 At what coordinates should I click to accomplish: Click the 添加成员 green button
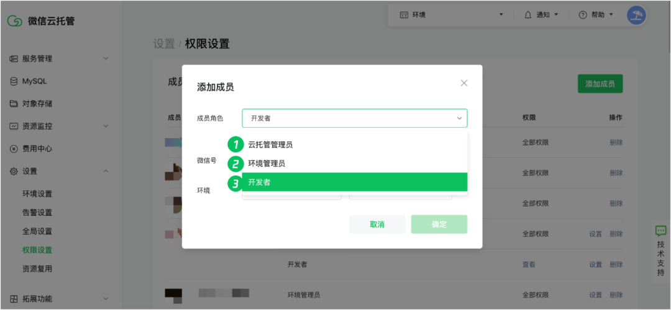click(x=600, y=84)
